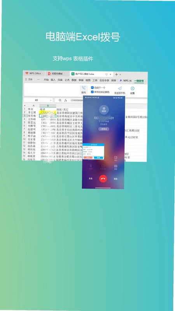
Task: Click the 拨号 phone dial icon
Action: click(84, 88)
